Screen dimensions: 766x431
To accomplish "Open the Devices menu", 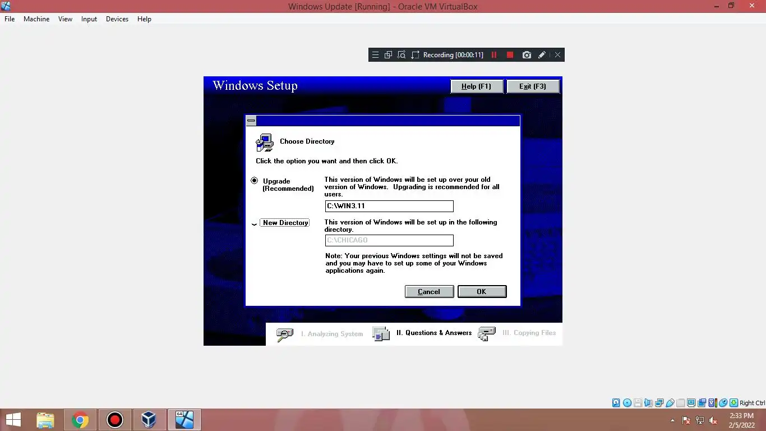I will click(117, 19).
